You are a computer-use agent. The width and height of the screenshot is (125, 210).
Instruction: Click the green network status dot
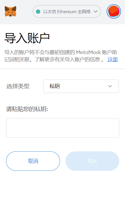pyautogui.click(x=38, y=12)
